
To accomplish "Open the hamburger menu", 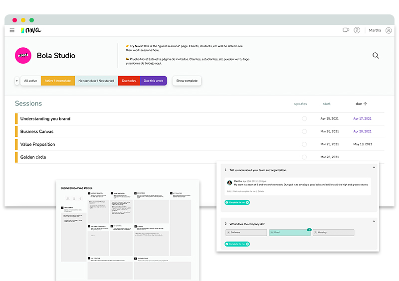I will tap(12, 30).
